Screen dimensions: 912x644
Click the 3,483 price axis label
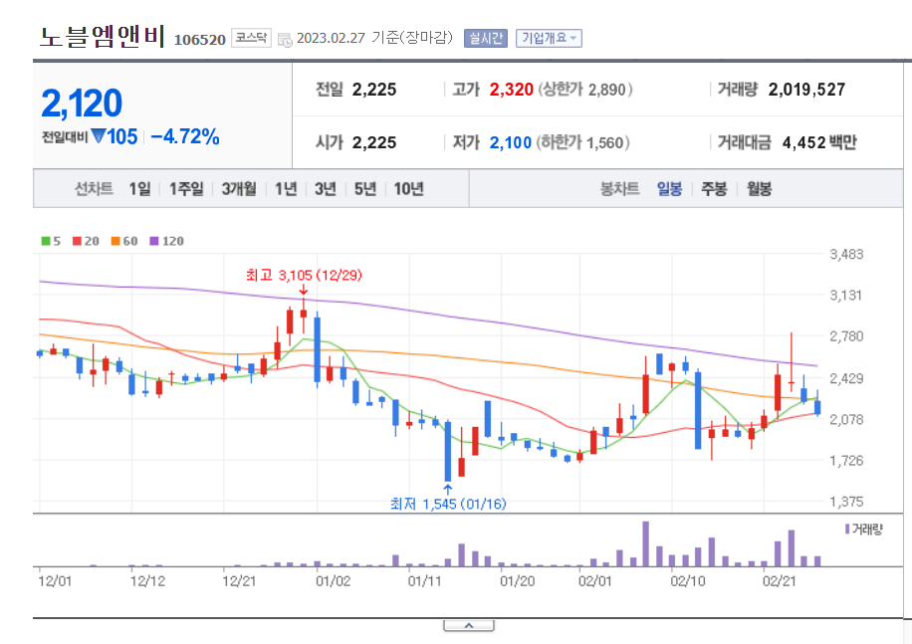846,254
